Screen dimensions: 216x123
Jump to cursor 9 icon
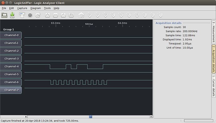point(153,15)
